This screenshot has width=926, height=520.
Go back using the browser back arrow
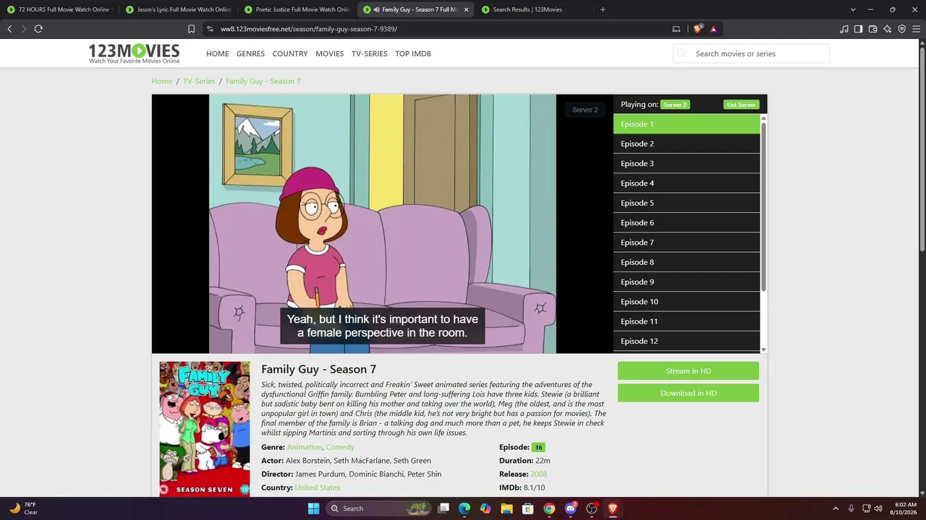[x=9, y=29]
